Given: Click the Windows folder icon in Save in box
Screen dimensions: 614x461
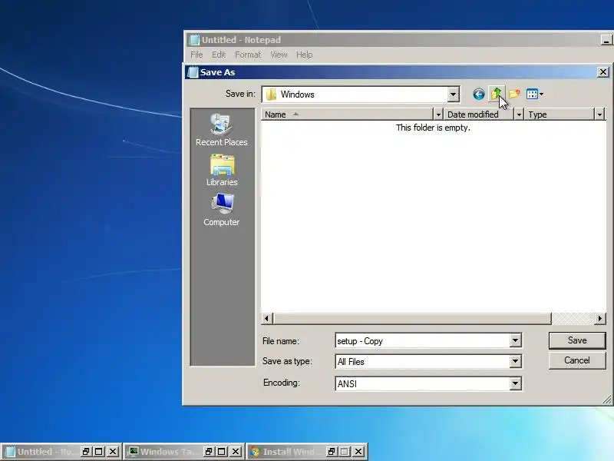Looking at the screenshot, I should [271, 95].
